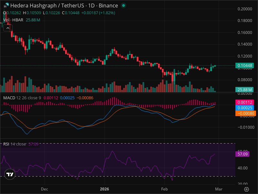Click the volume label 25.88 M on axis
Image resolution: width=258 pixels, height=194 pixels.
click(x=244, y=90)
